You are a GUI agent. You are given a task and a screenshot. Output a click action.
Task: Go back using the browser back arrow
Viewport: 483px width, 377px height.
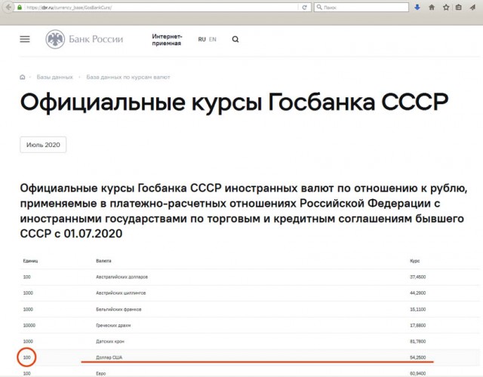click(x=8, y=7)
